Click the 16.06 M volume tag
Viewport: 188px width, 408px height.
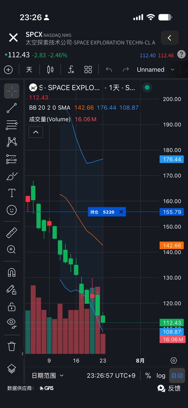pyautogui.click(x=172, y=339)
